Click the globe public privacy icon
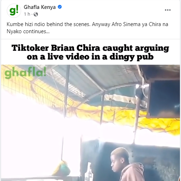The height and width of the screenshot is (181, 181). click(x=36, y=14)
